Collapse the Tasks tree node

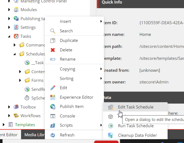tap(9, 36)
